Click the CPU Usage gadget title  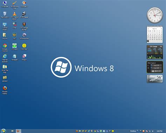point(153,47)
